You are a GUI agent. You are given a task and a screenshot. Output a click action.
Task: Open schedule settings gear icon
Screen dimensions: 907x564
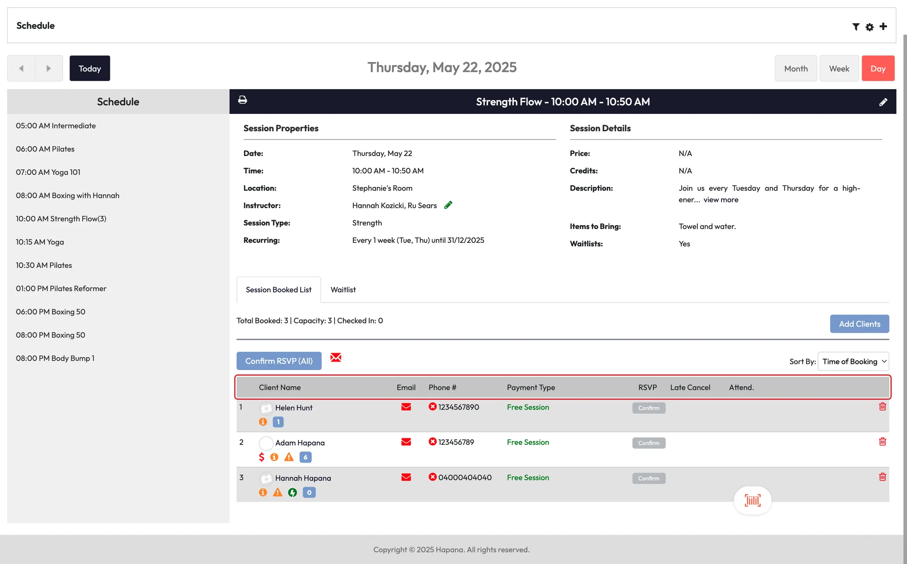coord(869,27)
